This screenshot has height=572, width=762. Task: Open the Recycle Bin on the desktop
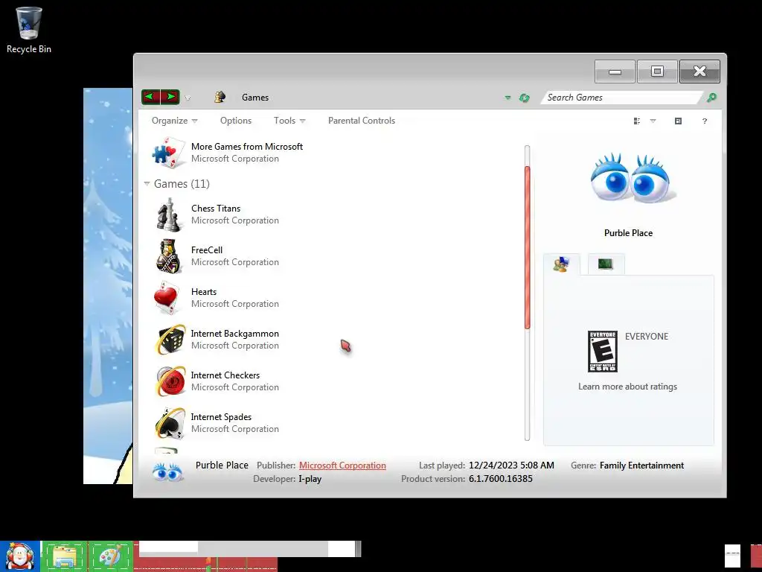tap(29, 29)
